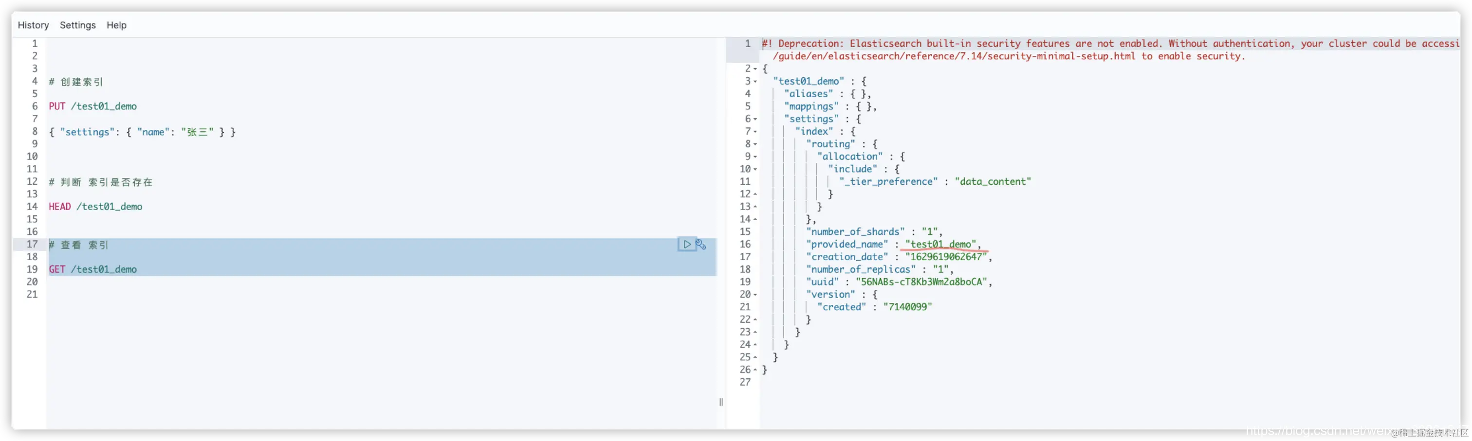Click the security-minimal-setup.html guide path text
The height and width of the screenshot is (441, 1472).
(x=954, y=56)
